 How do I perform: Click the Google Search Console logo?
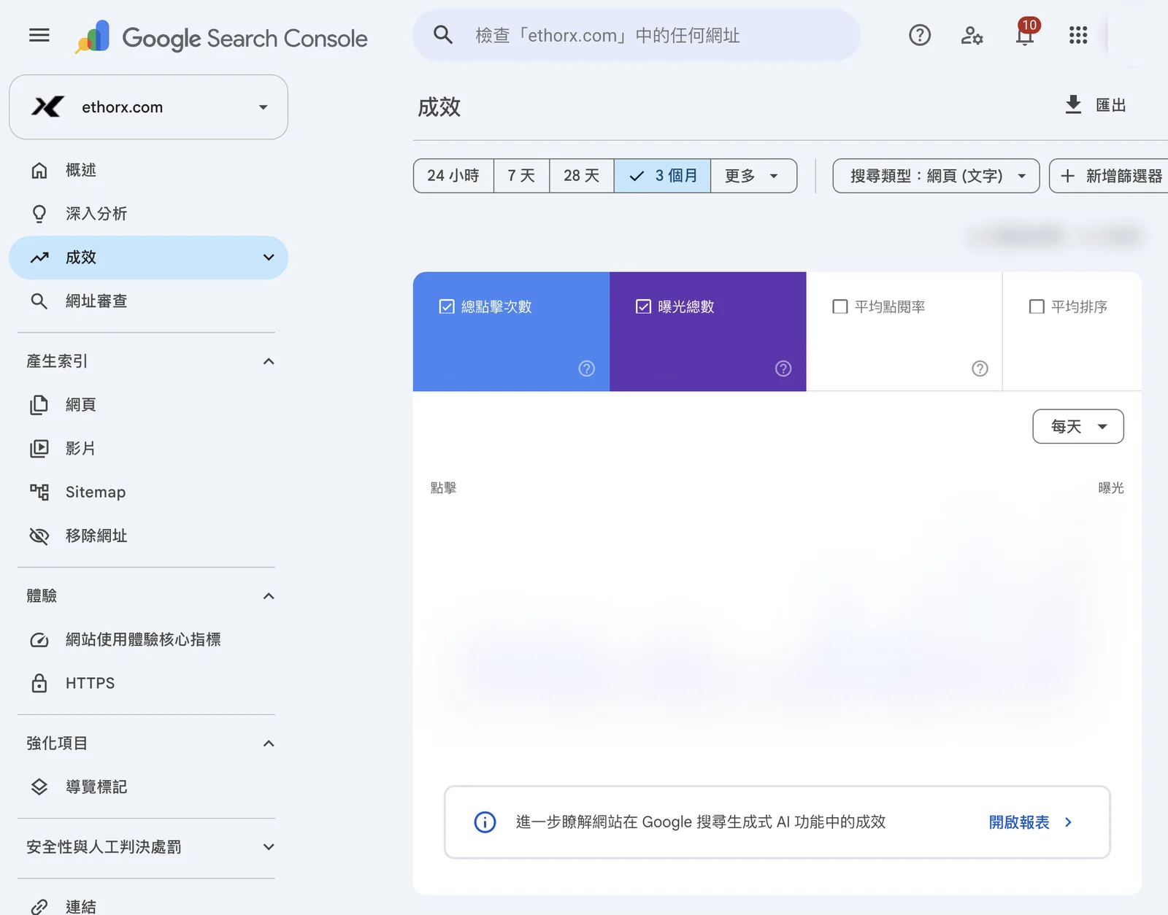coord(221,37)
